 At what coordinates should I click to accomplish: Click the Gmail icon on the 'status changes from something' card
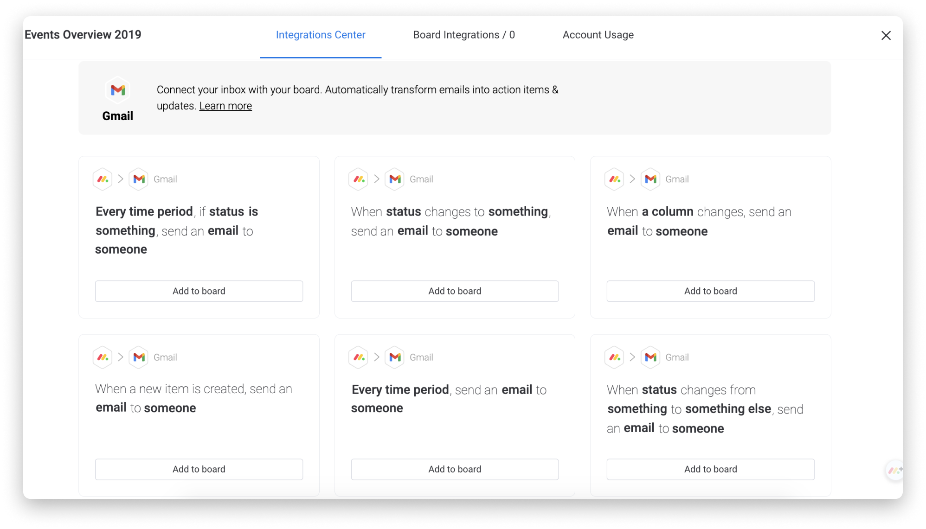[x=650, y=357]
